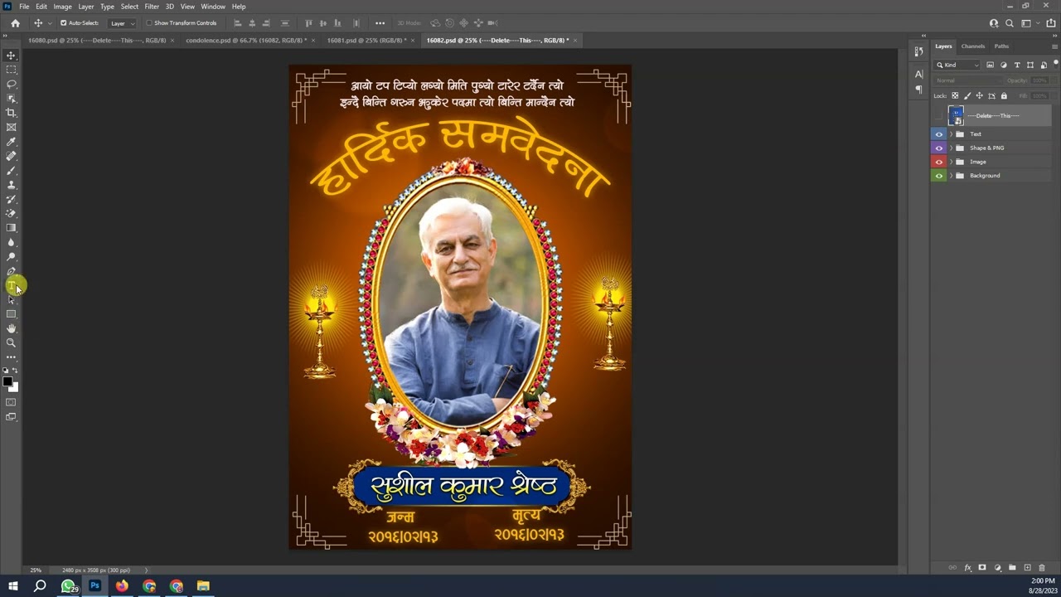Open Move tool preset picker arrow
Viewport: 1061px width, 597px height.
tap(50, 23)
